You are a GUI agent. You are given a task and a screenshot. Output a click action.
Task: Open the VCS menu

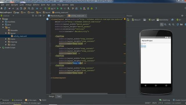[x=59, y=5]
